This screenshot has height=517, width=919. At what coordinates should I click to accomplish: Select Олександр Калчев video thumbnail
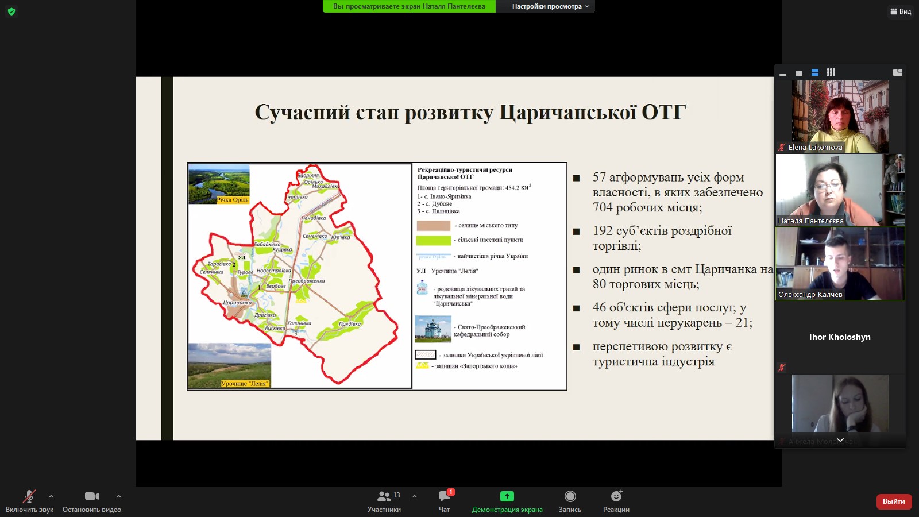(840, 264)
